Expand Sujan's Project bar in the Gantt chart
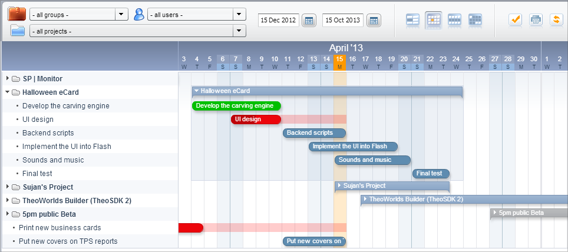This screenshot has width=568, height=252. tap(339, 185)
